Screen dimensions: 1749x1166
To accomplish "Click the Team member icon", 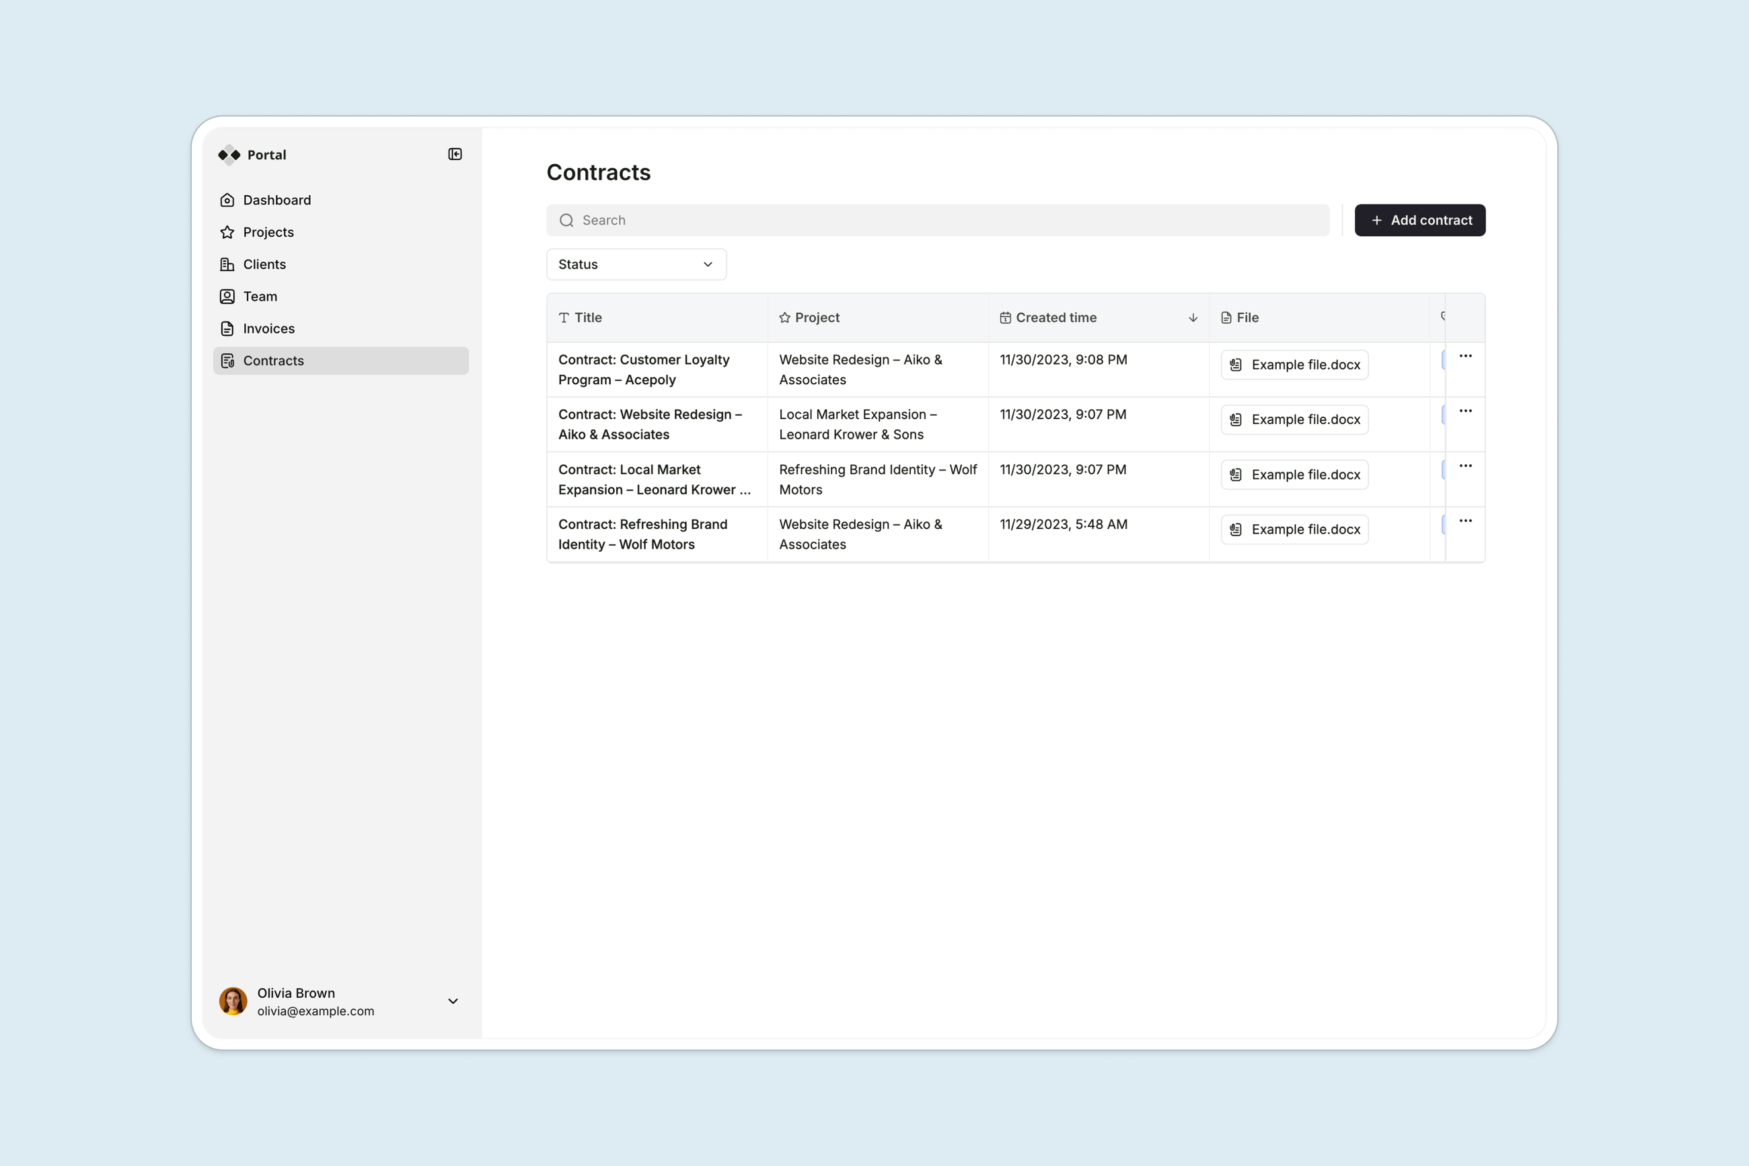I will pyautogui.click(x=227, y=296).
